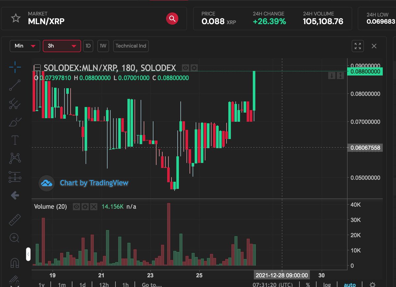Click the tallest red volume bar
Viewport: 396px width, 287px height.
click(169, 234)
